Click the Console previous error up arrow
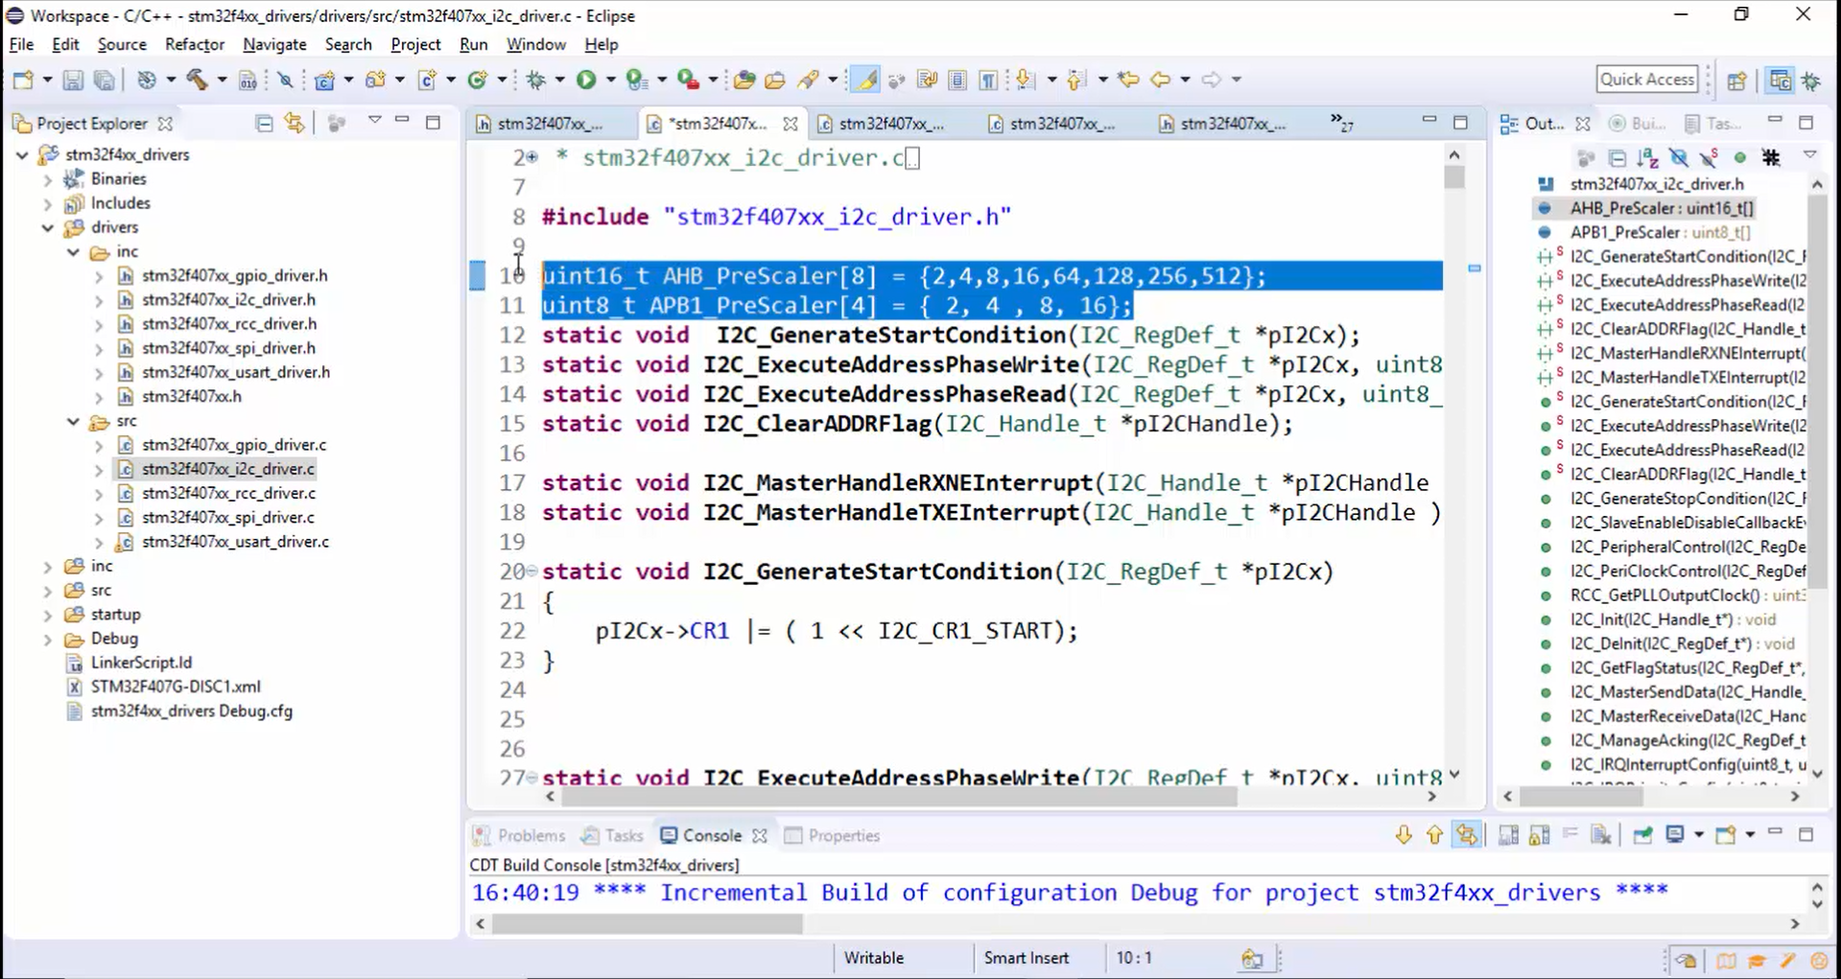The width and height of the screenshot is (1841, 979). pyautogui.click(x=1434, y=835)
